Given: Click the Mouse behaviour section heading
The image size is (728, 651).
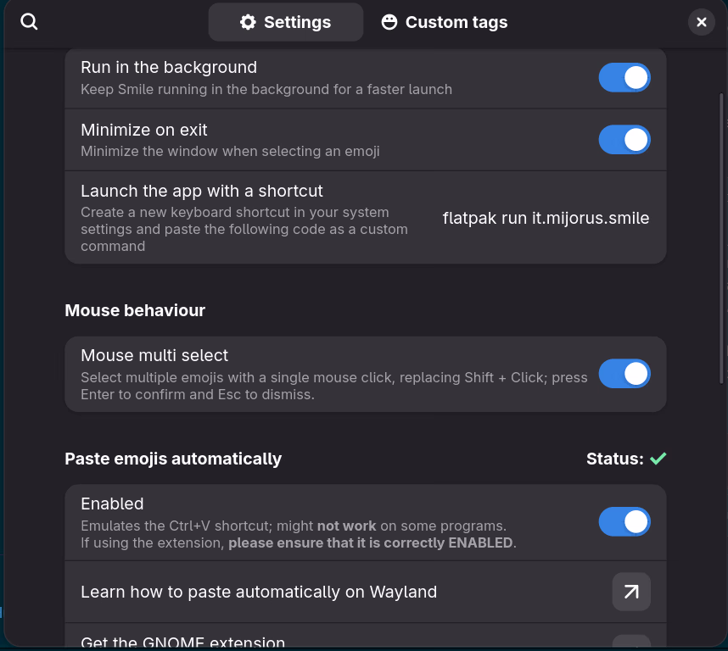Looking at the screenshot, I should tap(135, 310).
